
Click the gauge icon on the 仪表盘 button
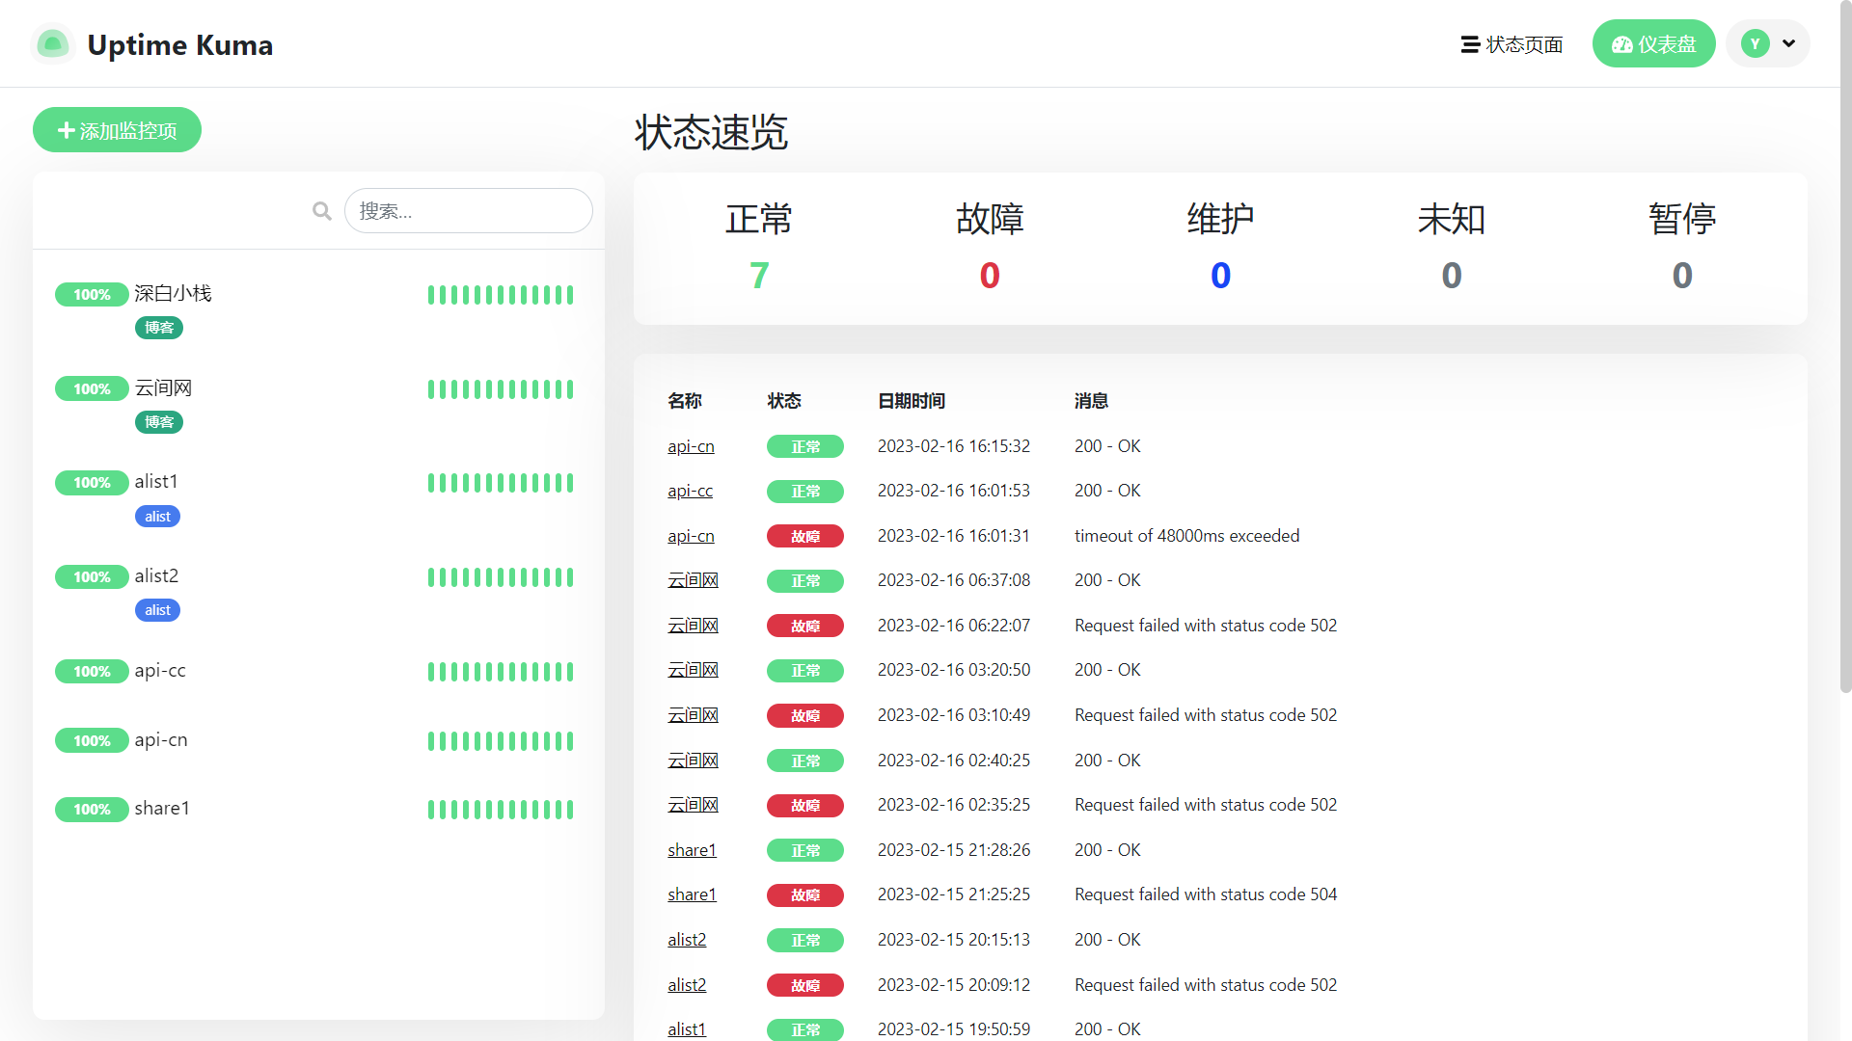pos(1623,43)
